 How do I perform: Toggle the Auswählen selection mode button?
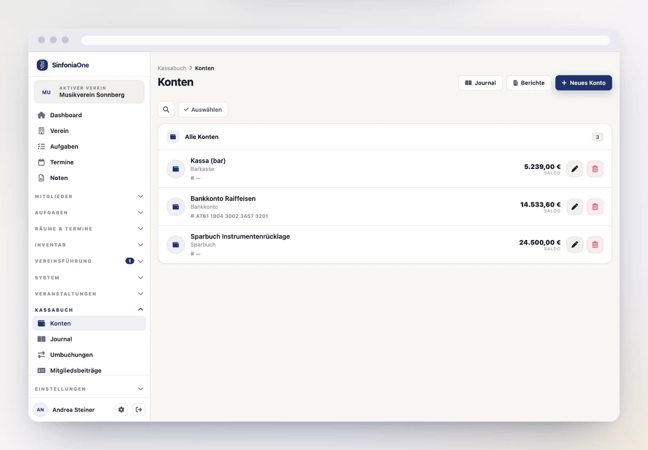tap(203, 110)
